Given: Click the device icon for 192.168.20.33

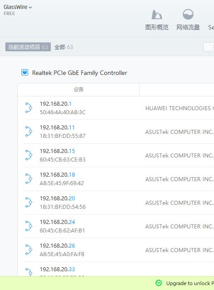Looking at the screenshot, I should click(x=29, y=272).
